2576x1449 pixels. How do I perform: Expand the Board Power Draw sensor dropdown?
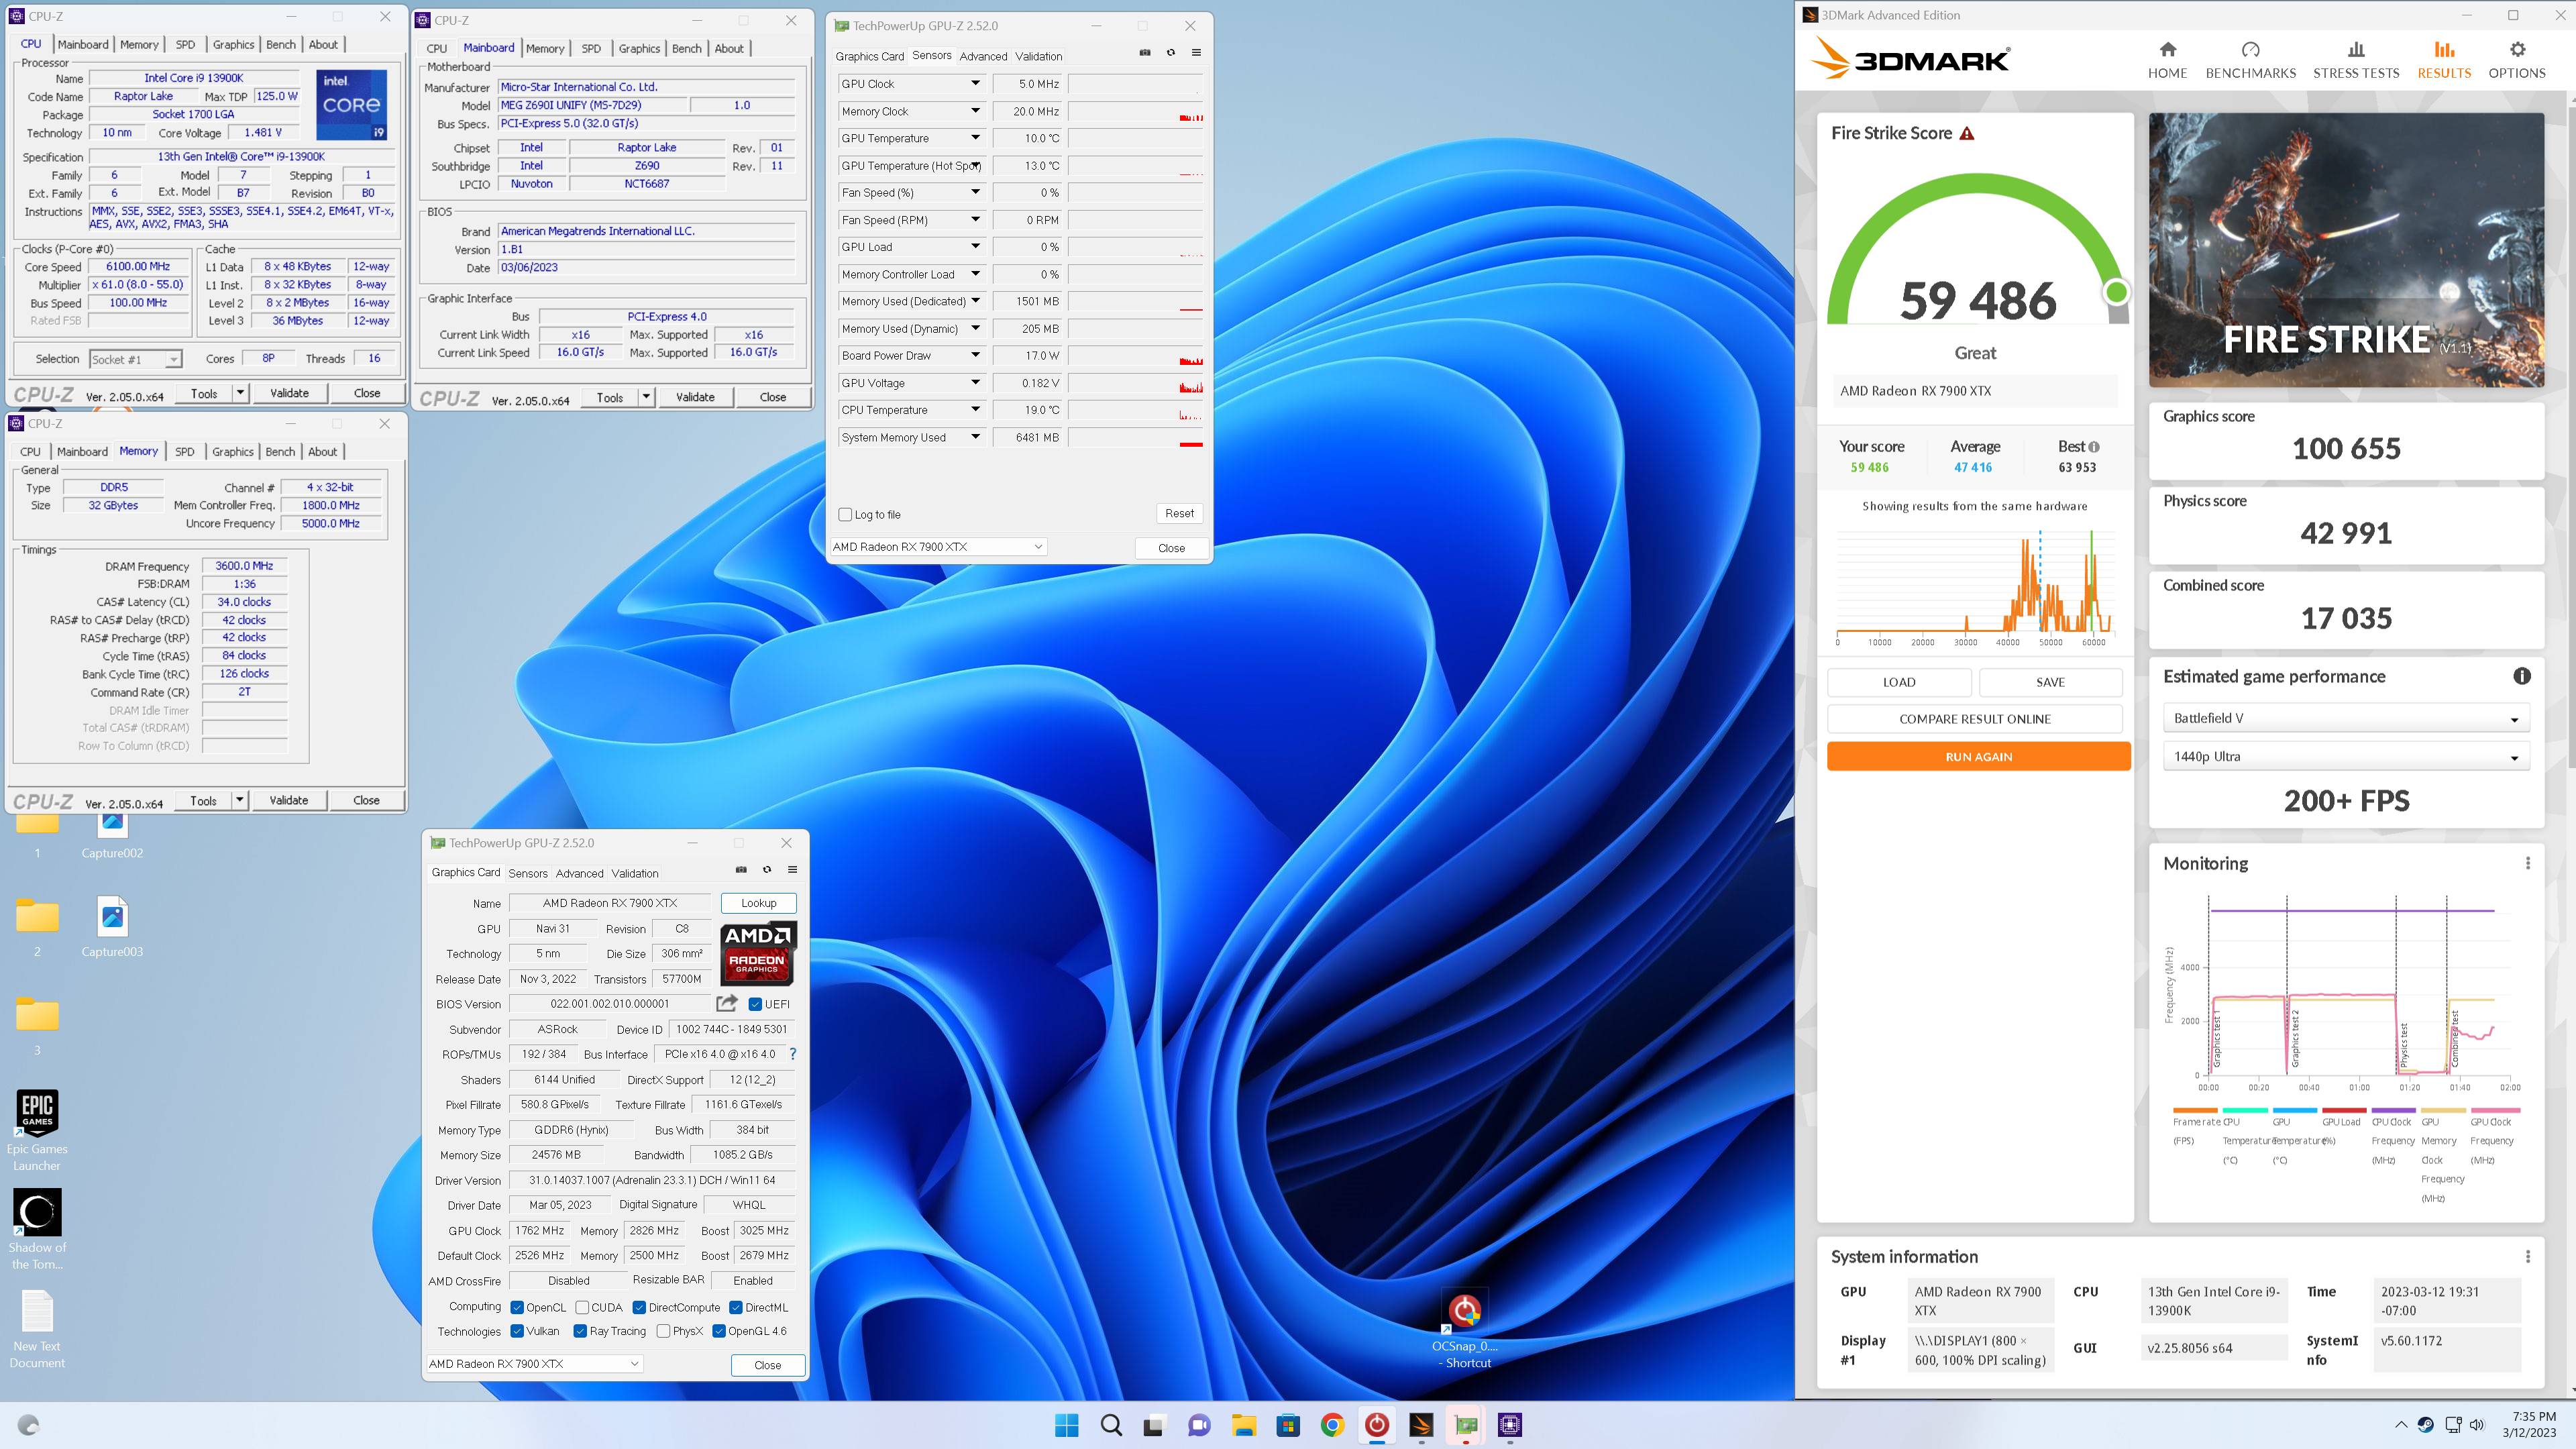pos(975,355)
